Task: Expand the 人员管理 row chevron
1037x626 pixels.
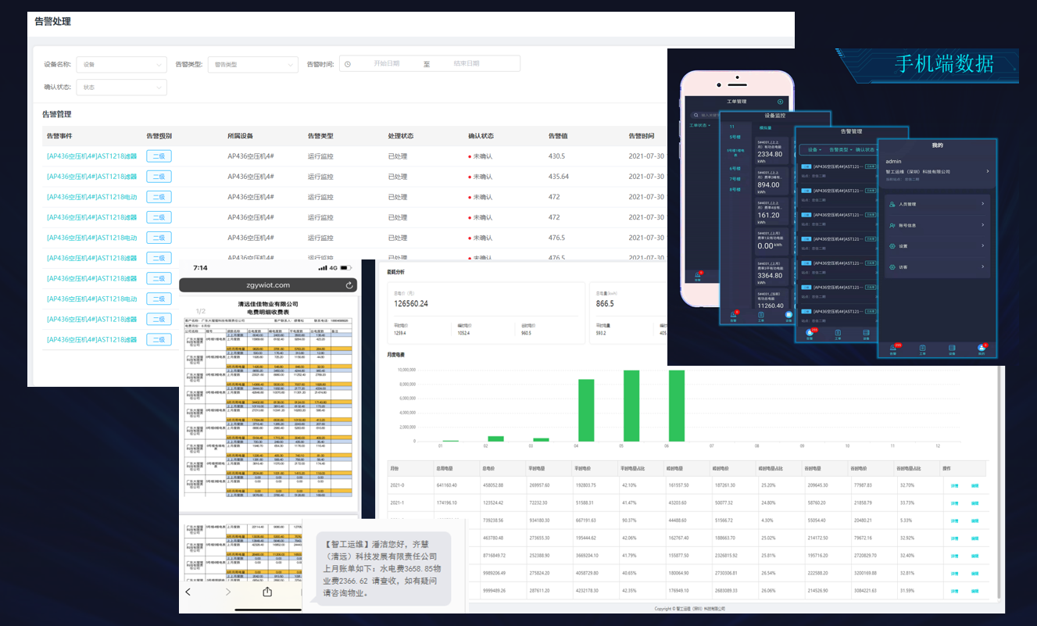Action: [x=982, y=204]
